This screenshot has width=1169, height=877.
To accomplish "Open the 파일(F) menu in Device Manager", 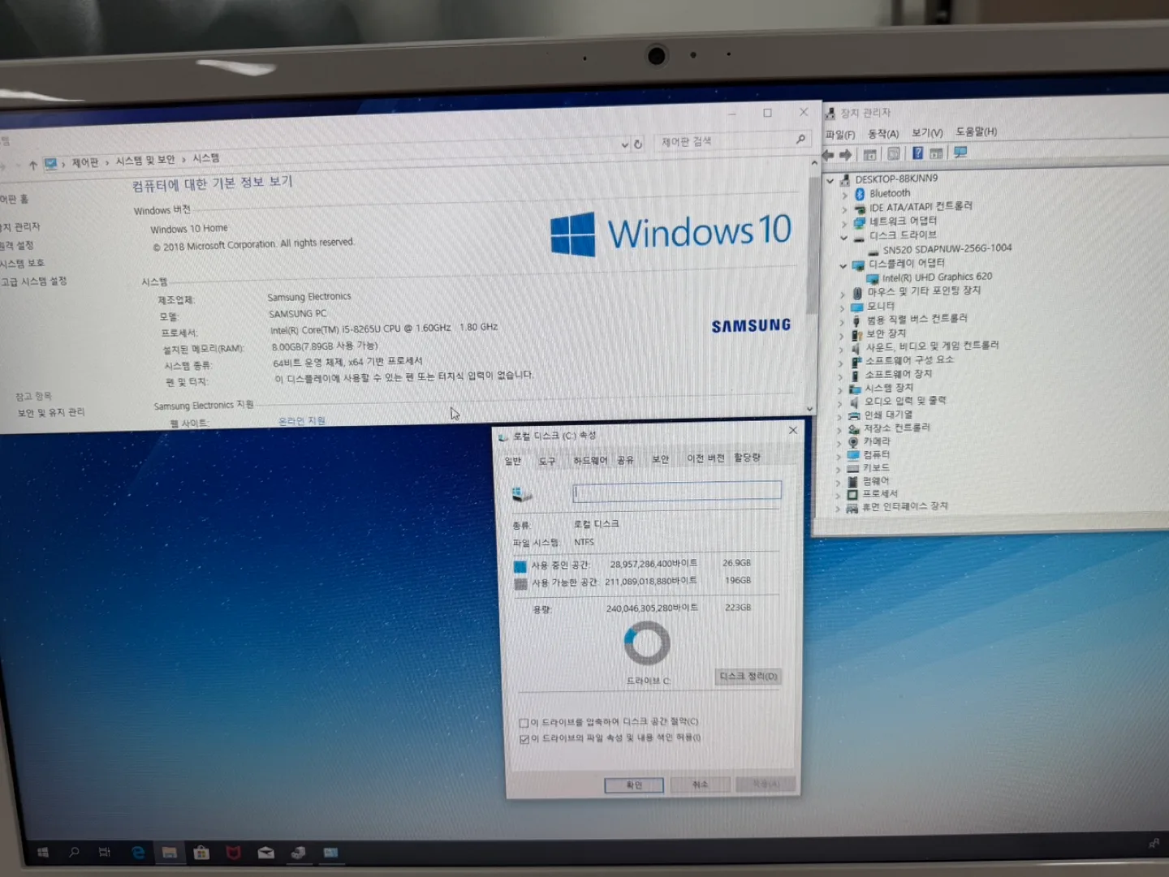I will point(840,135).
